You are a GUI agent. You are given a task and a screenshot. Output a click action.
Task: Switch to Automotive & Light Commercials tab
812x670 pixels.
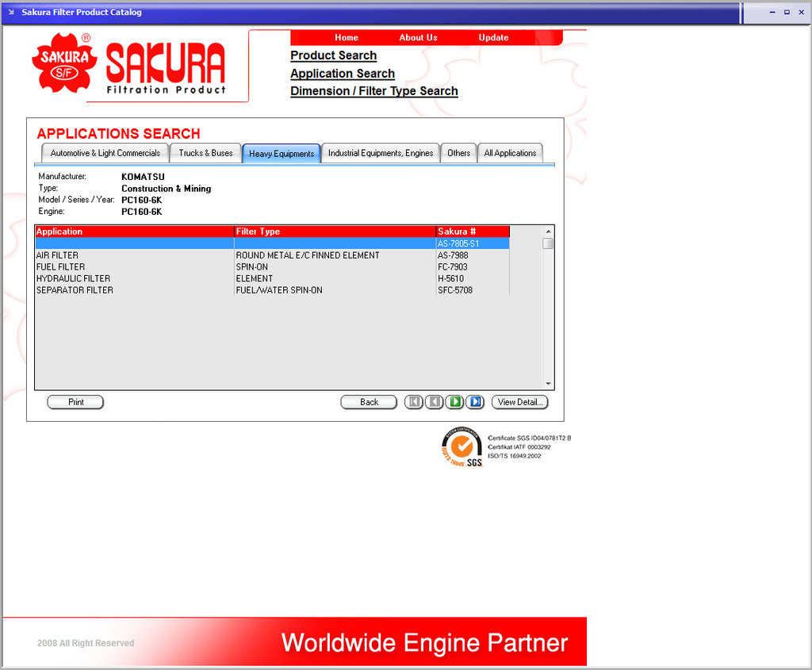click(105, 153)
